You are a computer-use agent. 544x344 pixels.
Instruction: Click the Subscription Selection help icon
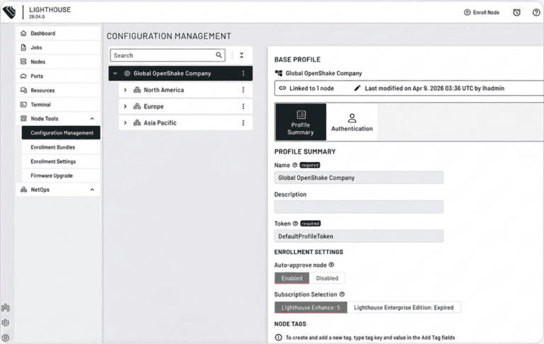coord(342,294)
